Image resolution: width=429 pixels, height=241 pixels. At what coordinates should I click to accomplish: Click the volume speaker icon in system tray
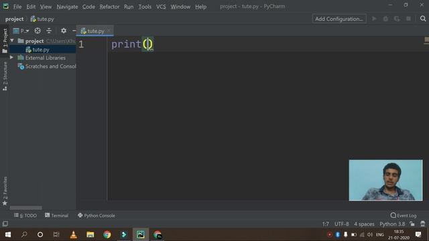click(x=370, y=234)
